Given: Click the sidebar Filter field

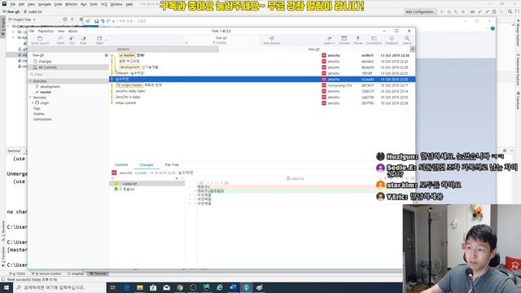Looking at the screenshot, I should (x=68, y=74).
